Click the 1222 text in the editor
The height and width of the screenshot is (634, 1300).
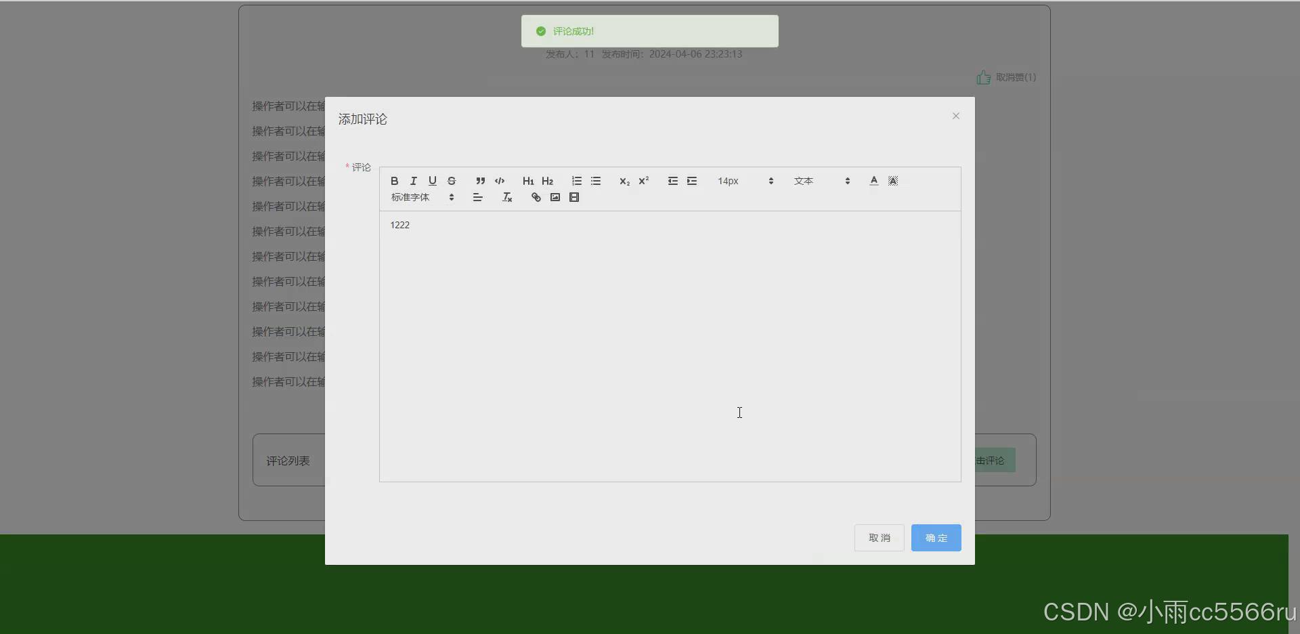[399, 225]
